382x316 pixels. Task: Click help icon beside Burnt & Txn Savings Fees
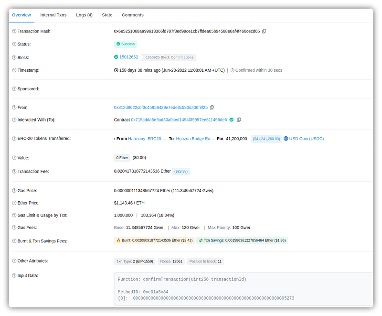(14, 241)
